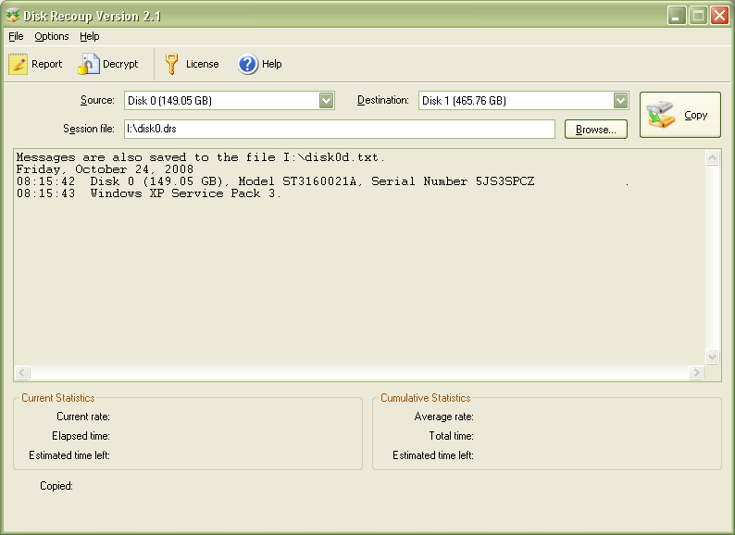Open the Help menu in menu bar
The height and width of the screenshot is (535, 735).
90,36
